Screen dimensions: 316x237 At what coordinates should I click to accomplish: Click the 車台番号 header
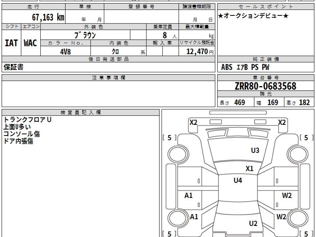[x=266, y=78]
